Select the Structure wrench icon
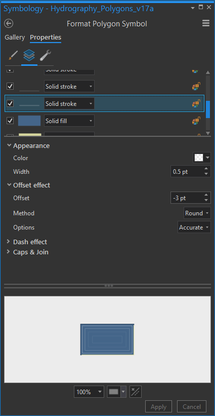 (46, 56)
